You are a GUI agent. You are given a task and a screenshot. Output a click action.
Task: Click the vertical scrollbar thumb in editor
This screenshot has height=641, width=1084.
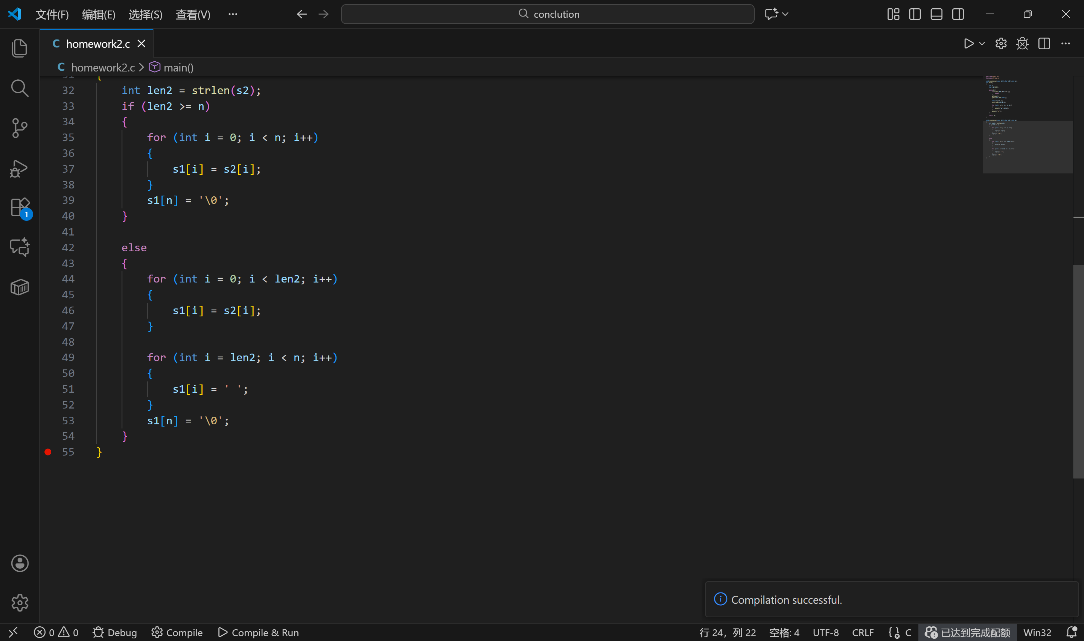point(1078,371)
